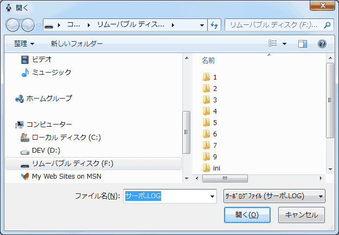Click the navigation pane scroll down arrow
The height and width of the screenshot is (235, 339).
pyautogui.click(x=187, y=178)
